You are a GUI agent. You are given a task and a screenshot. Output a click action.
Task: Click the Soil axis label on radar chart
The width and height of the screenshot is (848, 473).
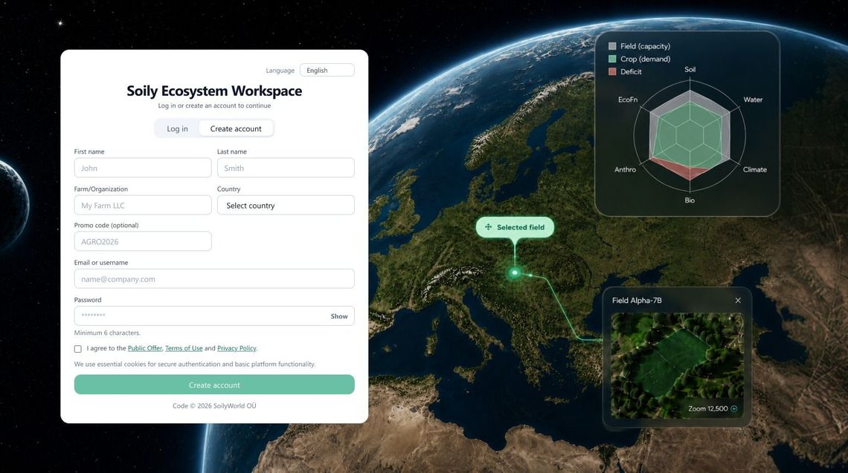pos(690,70)
